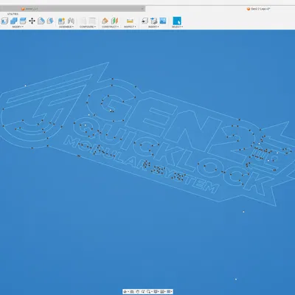The image size is (295, 295).
Task: Expand the INSERT dropdown menu
Action: pos(153,27)
